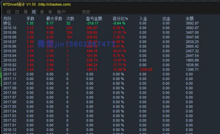Image resolution: width=220 pixels, height=134 pixels.
Task: Select the 2018.05 month row
Action: pyautogui.click(x=101, y=51)
